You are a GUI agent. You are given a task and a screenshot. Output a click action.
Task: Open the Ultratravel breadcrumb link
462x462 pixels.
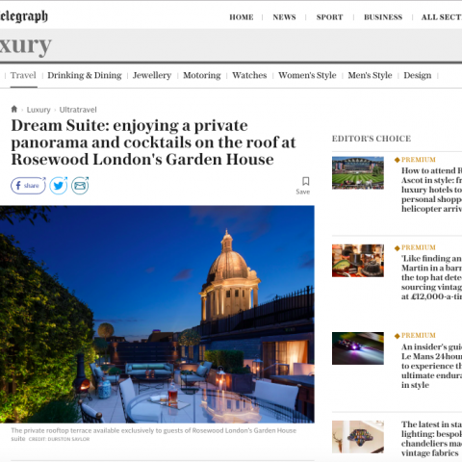pos(78,110)
